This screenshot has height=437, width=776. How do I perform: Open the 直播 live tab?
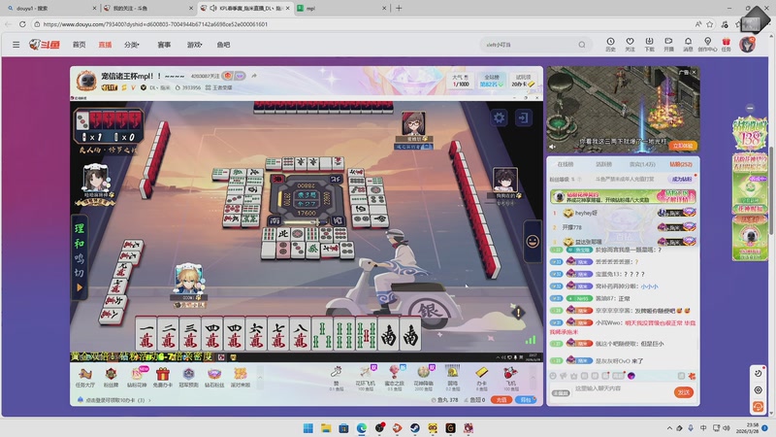[105, 45]
